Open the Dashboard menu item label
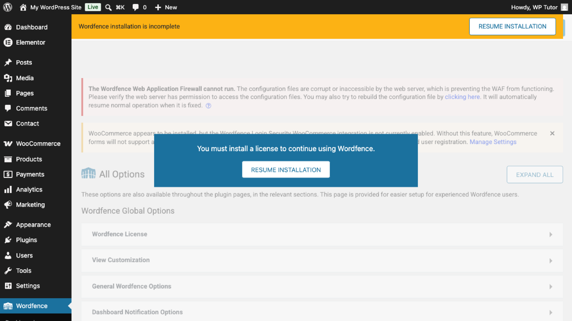This screenshot has width=572, height=321. click(32, 27)
